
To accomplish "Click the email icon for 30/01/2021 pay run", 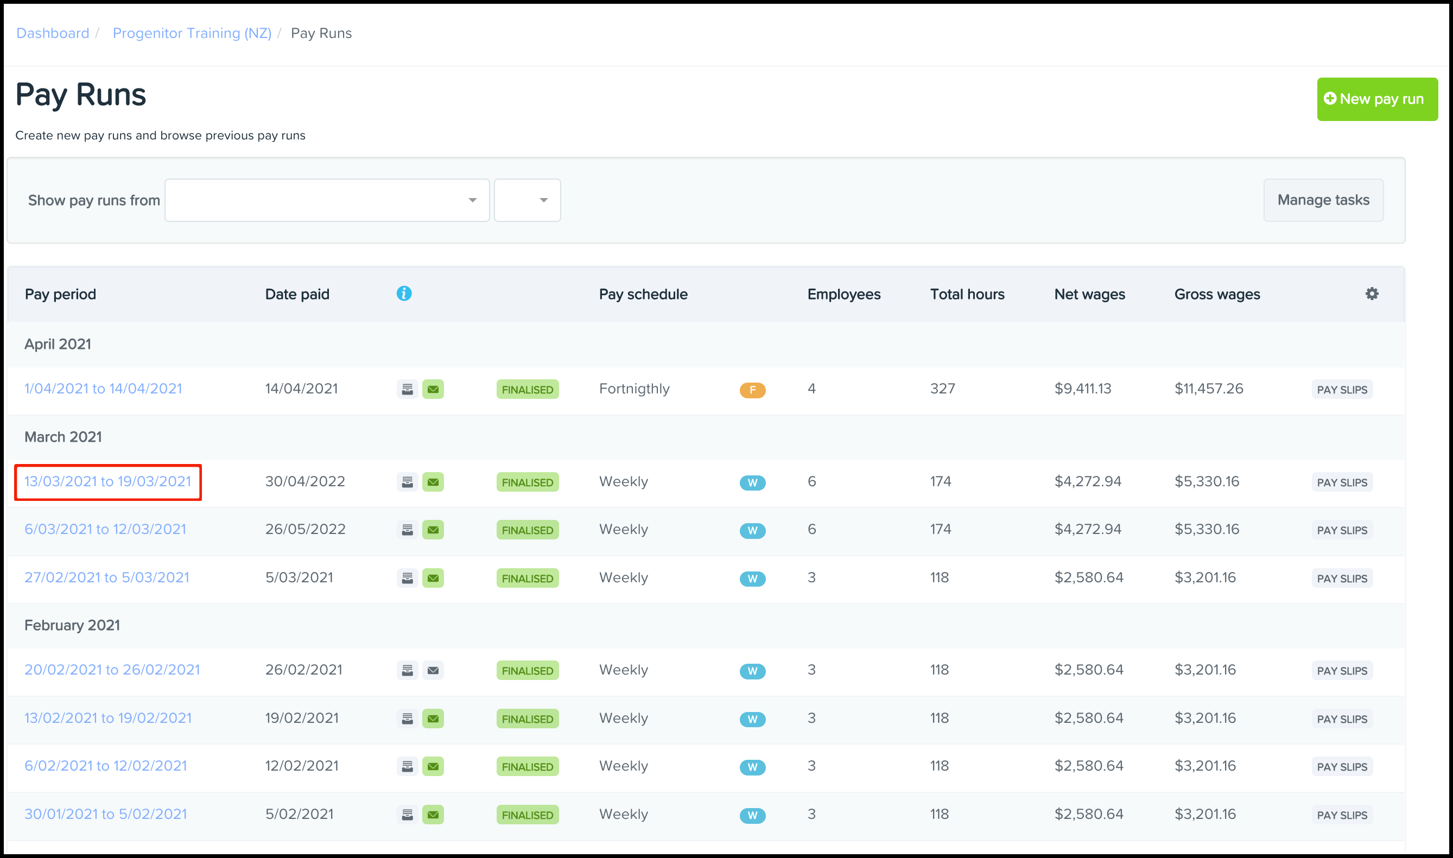I will click(x=433, y=815).
